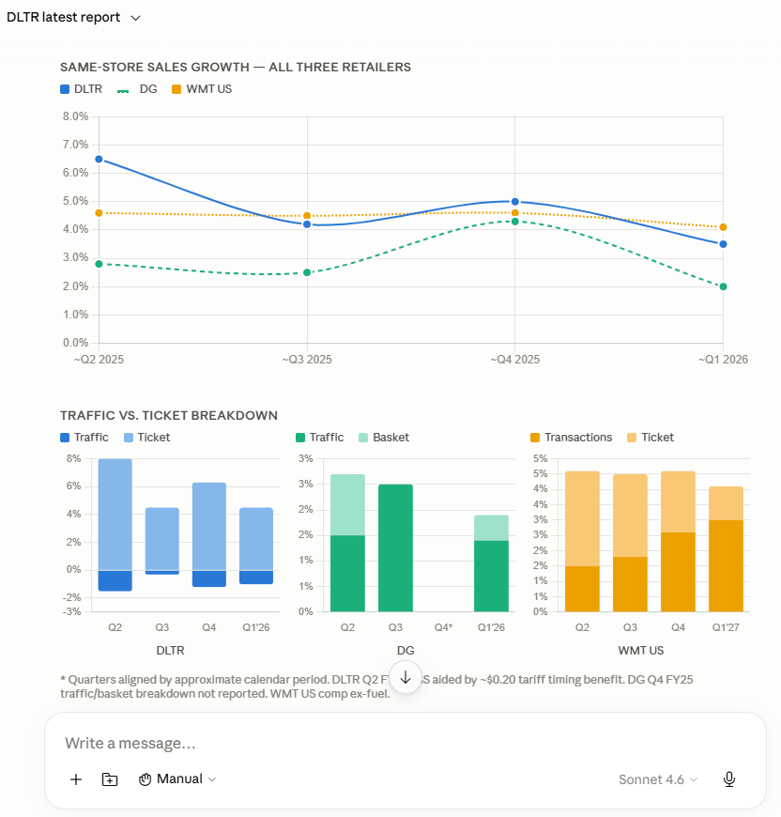781x817 pixels.
Task: Click the WMT US Q1'27 ticket bar segment
Action: (x=726, y=503)
